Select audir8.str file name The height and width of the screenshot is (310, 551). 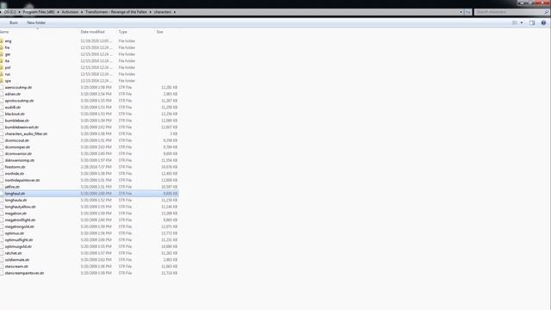[x=13, y=107]
